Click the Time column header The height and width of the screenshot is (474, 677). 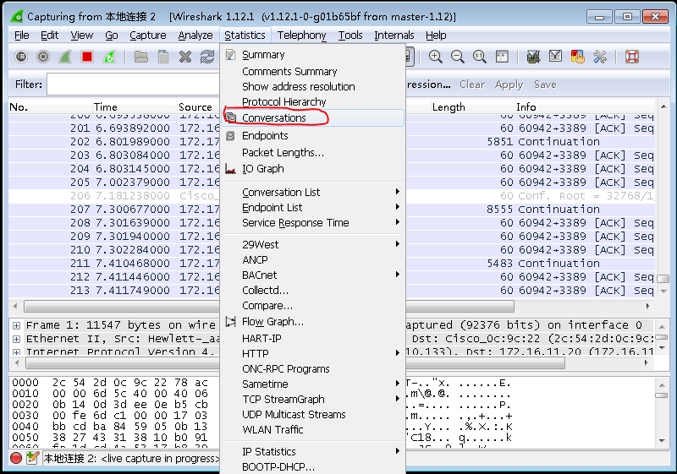[135, 106]
